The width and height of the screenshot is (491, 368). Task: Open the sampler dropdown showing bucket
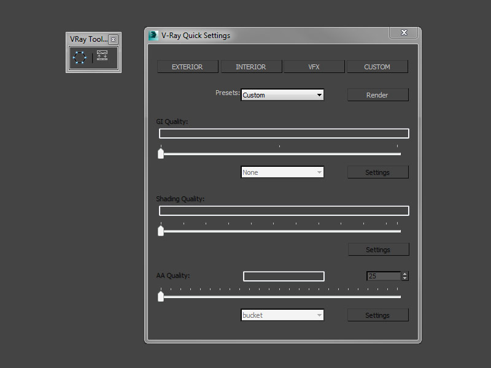click(x=282, y=315)
